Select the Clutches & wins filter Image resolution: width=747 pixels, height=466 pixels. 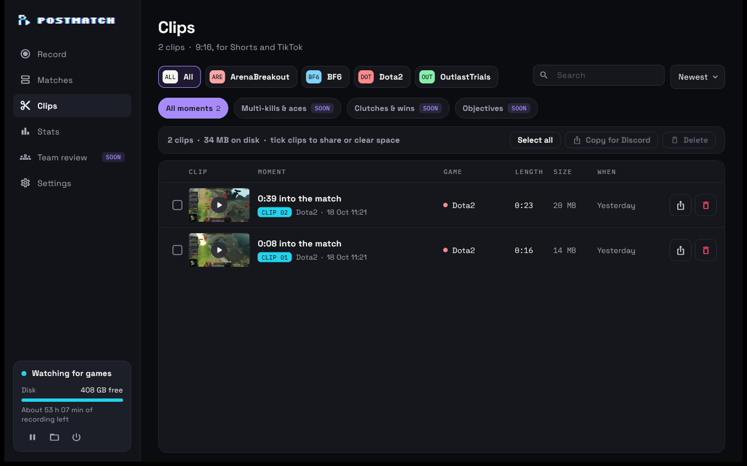point(398,108)
